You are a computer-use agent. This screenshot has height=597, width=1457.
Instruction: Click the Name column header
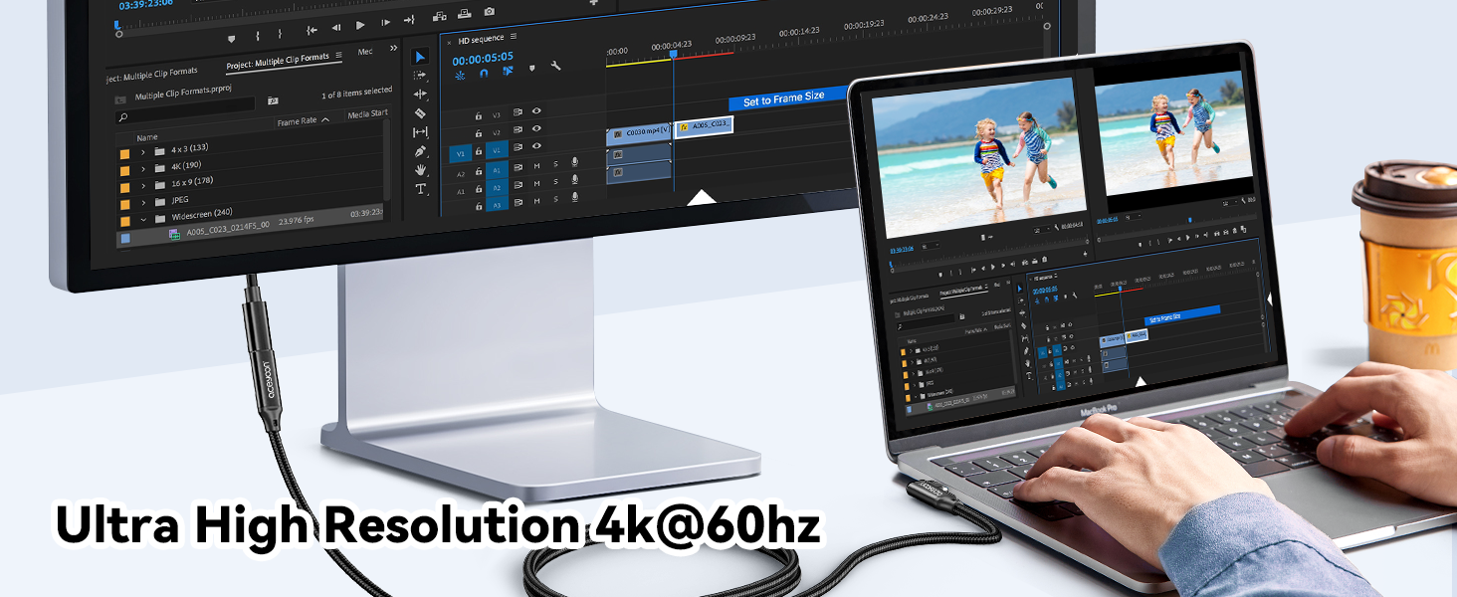[147, 137]
